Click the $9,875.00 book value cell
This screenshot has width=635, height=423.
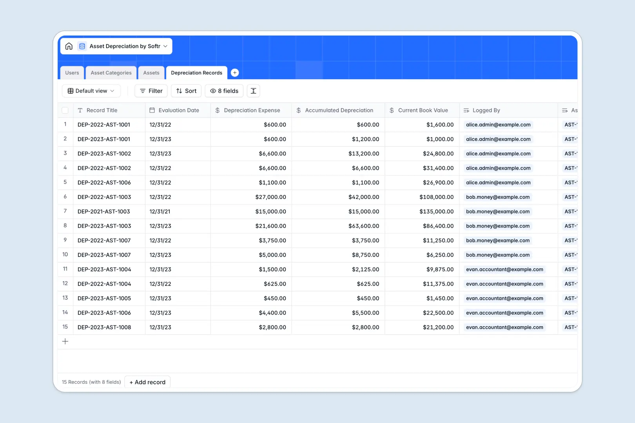[x=422, y=270]
